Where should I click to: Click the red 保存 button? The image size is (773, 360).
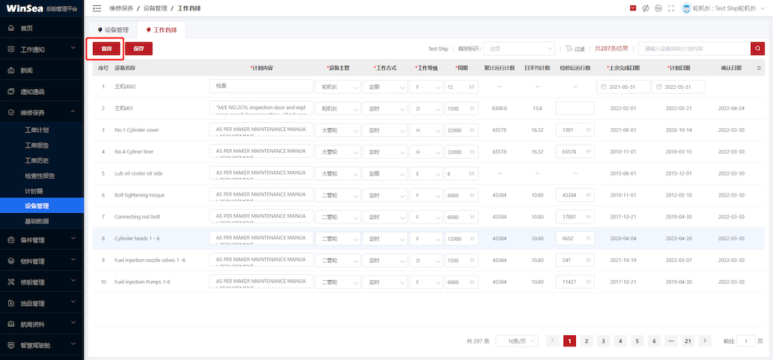coord(139,49)
